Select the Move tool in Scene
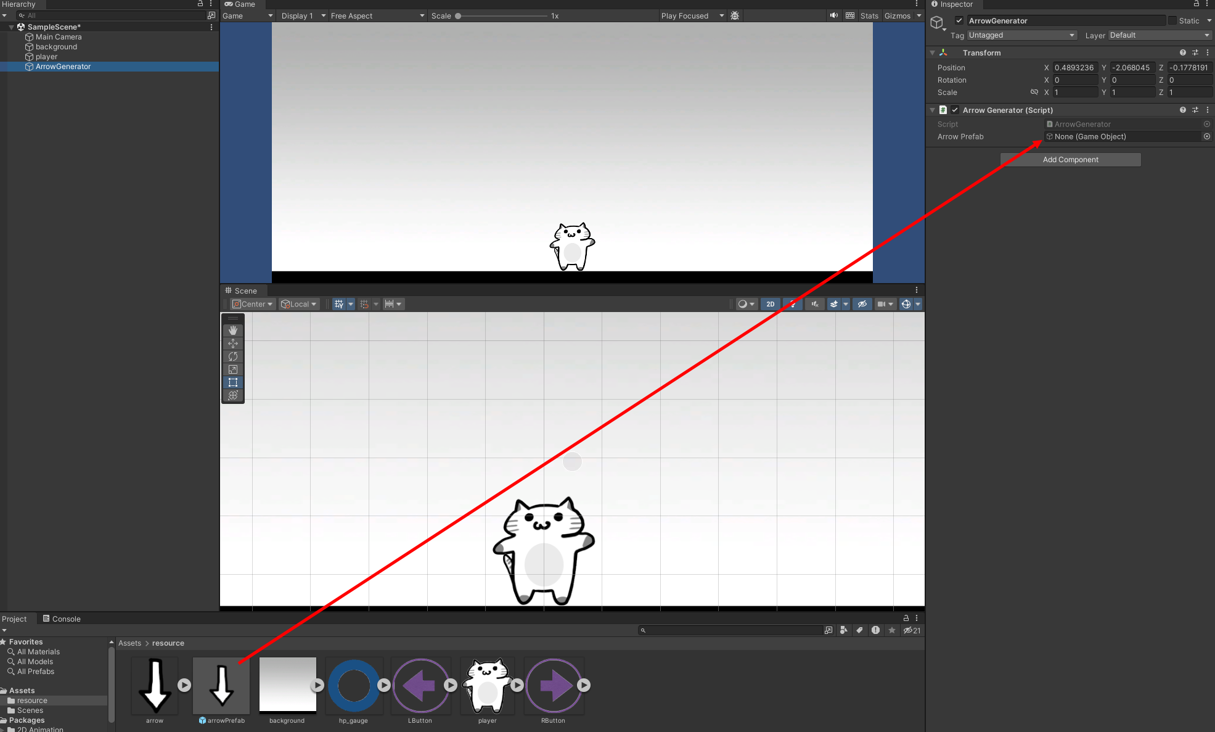1215x732 pixels. coord(233,343)
